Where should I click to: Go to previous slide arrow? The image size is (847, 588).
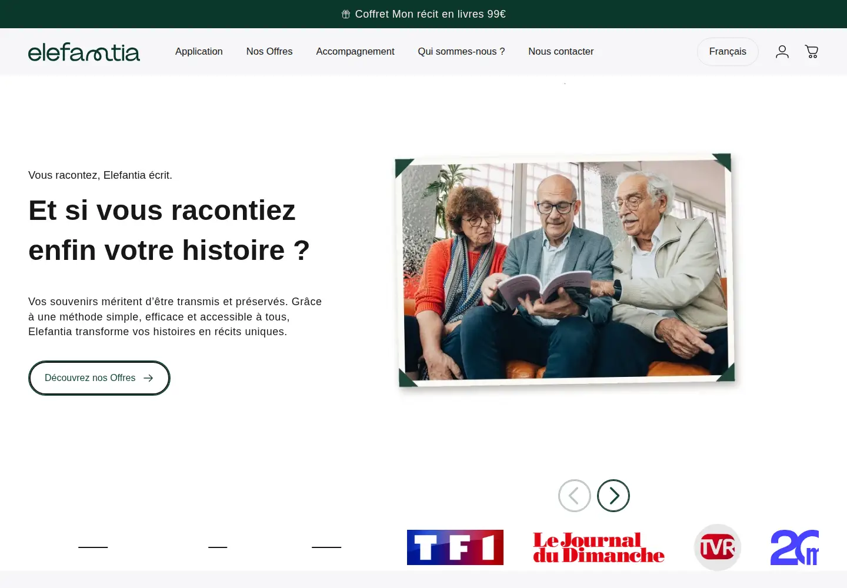[x=575, y=496]
